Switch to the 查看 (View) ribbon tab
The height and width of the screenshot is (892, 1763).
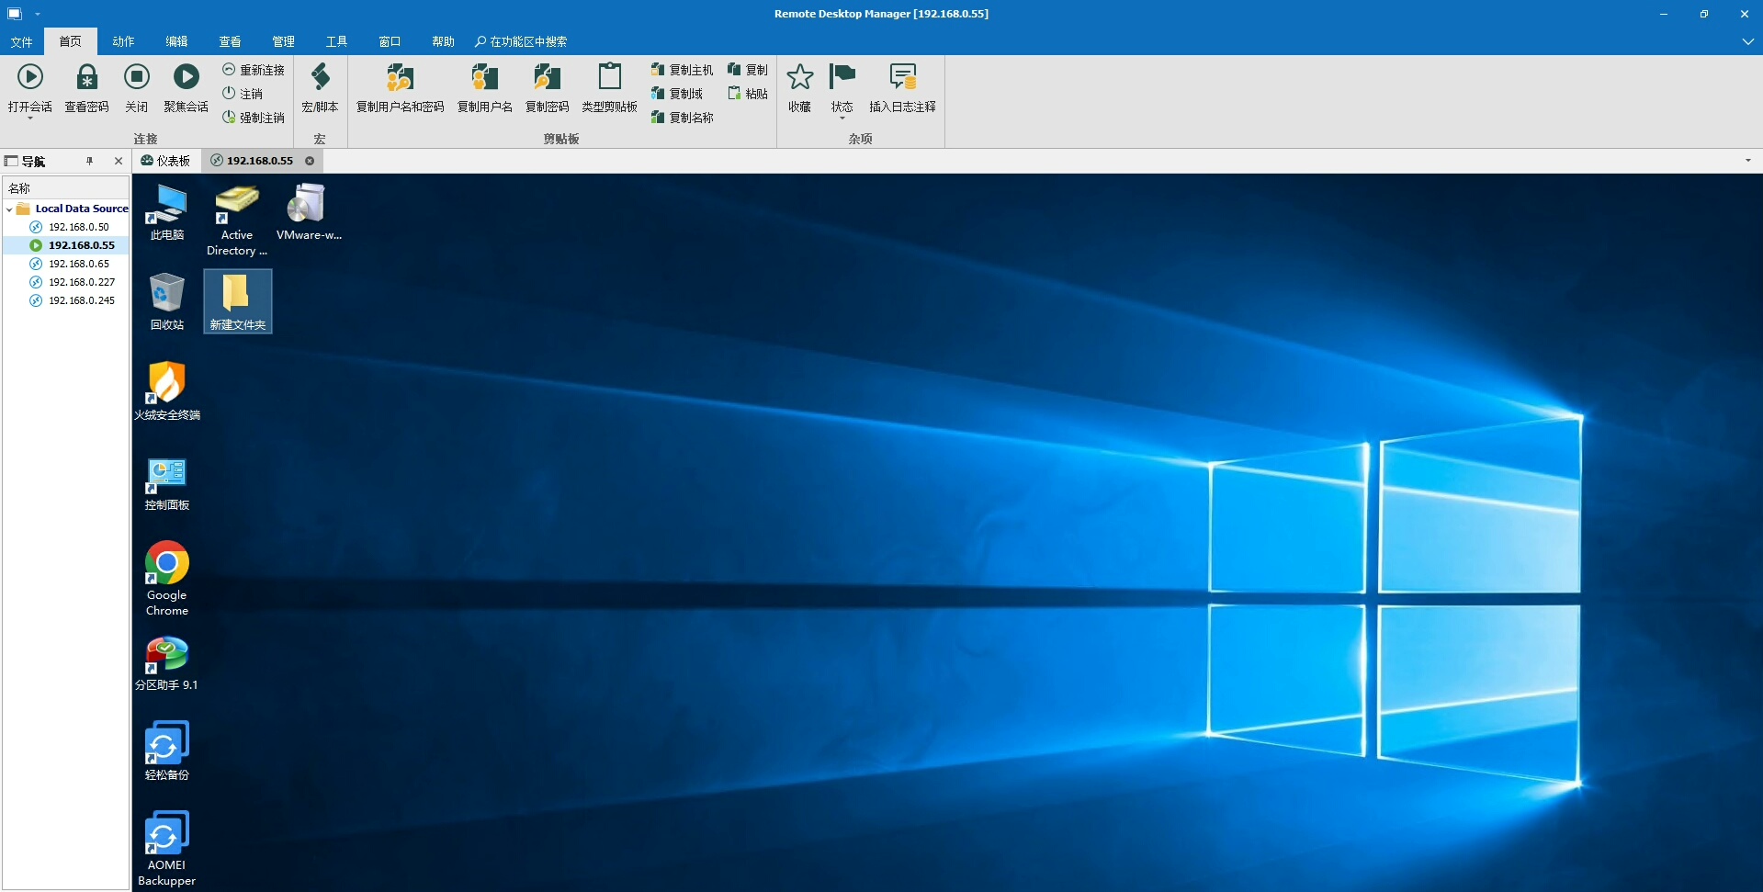click(x=230, y=41)
